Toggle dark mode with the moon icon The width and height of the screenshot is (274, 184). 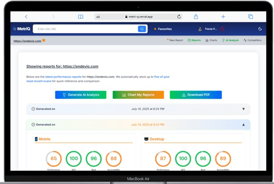[x=260, y=29]
